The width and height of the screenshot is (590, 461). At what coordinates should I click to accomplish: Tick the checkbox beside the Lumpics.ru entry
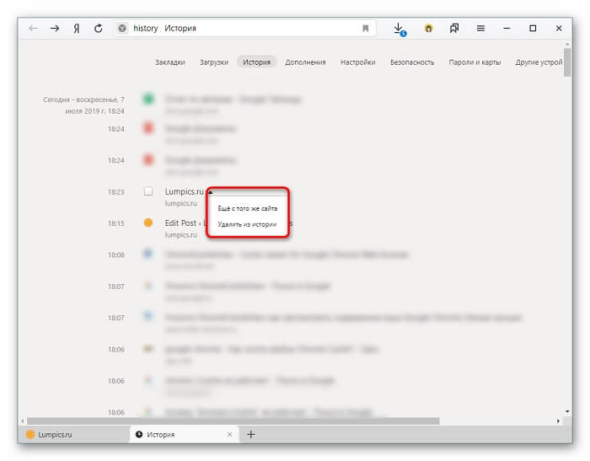[147, 191]
